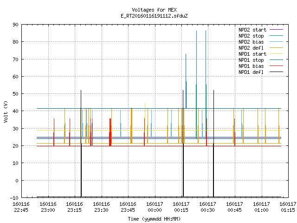297x223 pixels.
Task: Click the green NPD2 stop legend line sample
Action: [276, 36]
